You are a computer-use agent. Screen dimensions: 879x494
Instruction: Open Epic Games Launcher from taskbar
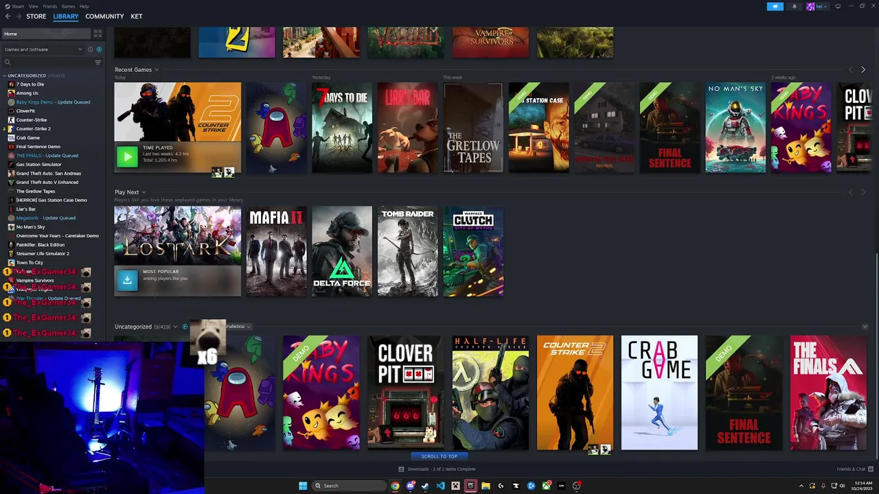pyautogui.click(x=470, y=486)
